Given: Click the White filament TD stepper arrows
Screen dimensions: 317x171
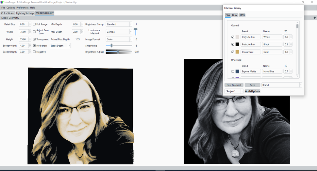Looking at the screenshot, I should (x=291, y=37).
